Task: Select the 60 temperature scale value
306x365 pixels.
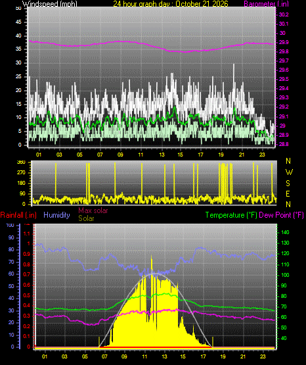Action: point(284,317)
